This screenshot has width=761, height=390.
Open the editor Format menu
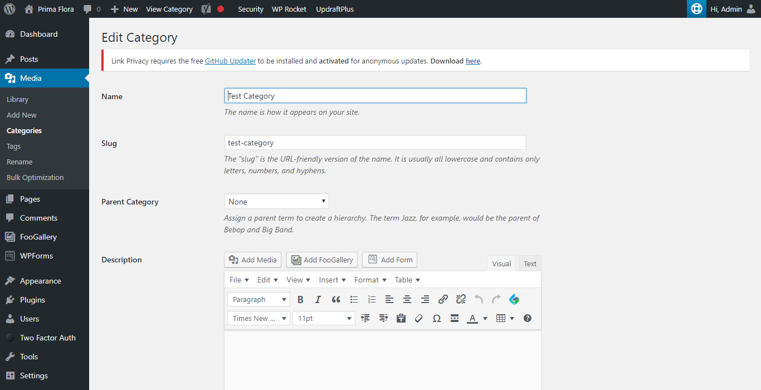click(x=370, y=280)
